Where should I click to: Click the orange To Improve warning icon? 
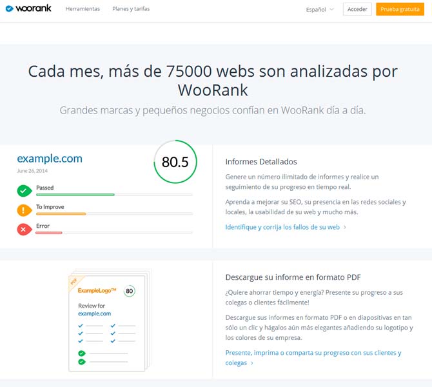[x=25, y=210]
